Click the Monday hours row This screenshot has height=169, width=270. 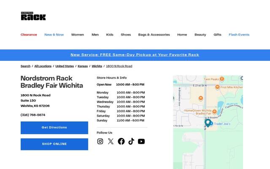point(121,93)
